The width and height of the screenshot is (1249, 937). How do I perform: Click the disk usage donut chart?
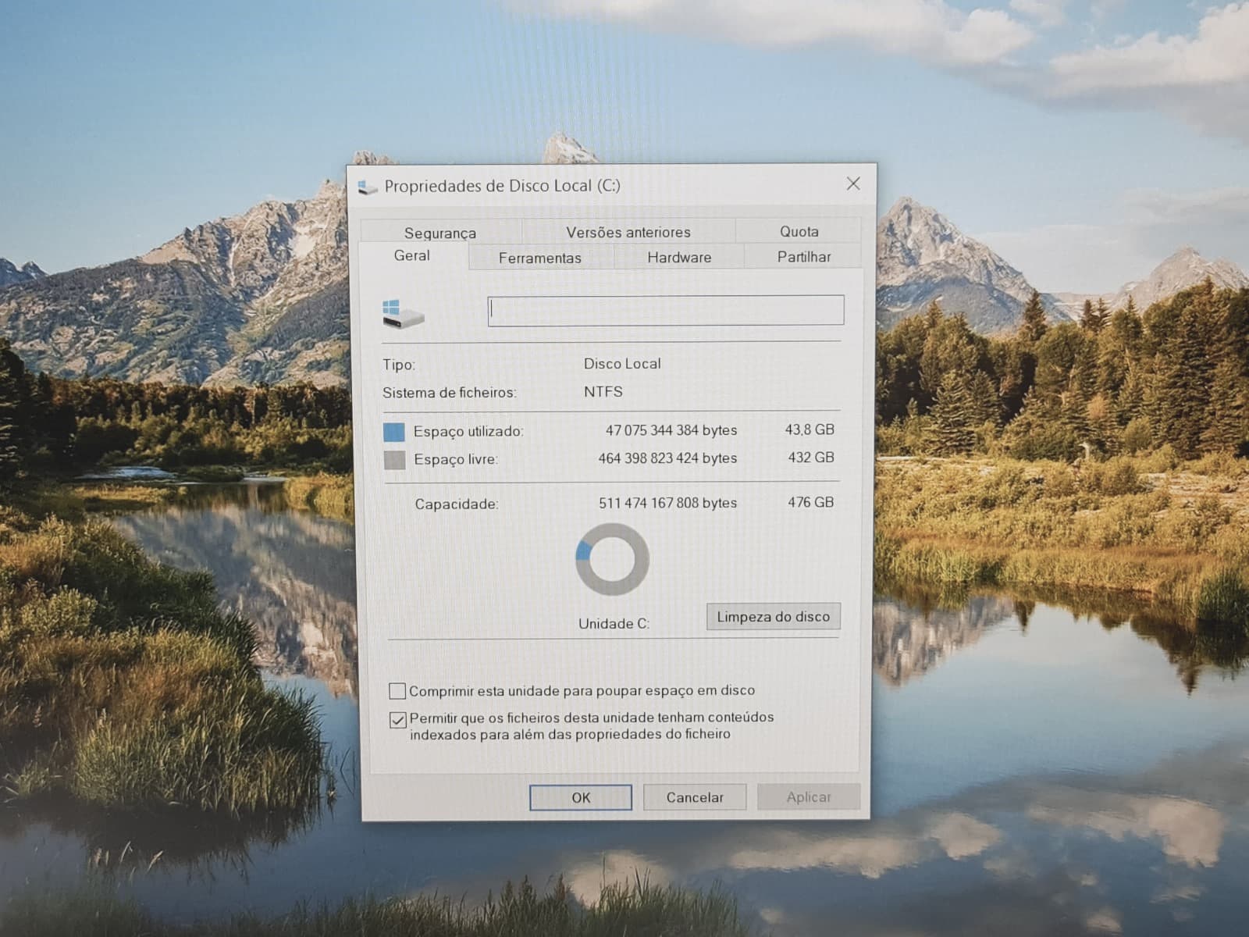click(x=612, y=559)
